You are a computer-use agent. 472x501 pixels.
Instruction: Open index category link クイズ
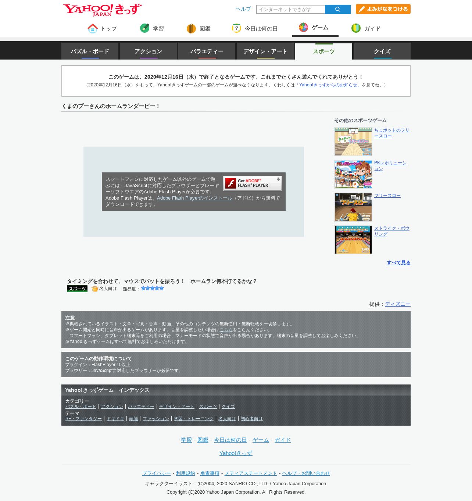click(228, 407)
